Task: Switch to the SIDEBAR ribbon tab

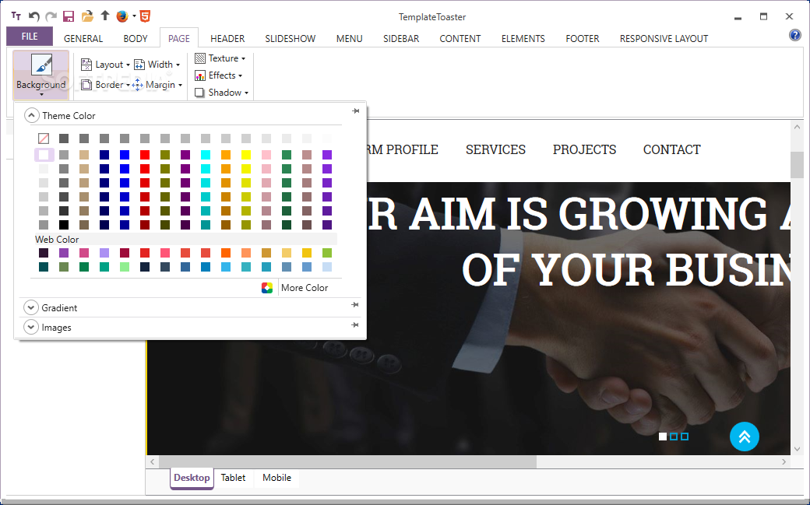Action: tap(401, 39)
